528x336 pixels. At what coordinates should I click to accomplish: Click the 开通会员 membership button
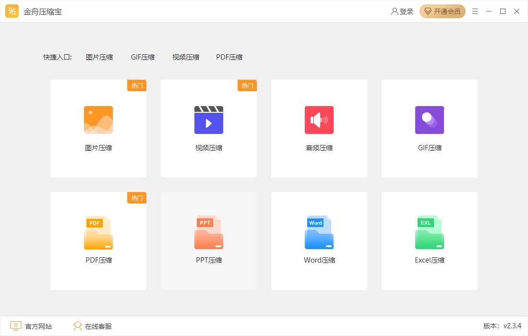tap(442, 11)
